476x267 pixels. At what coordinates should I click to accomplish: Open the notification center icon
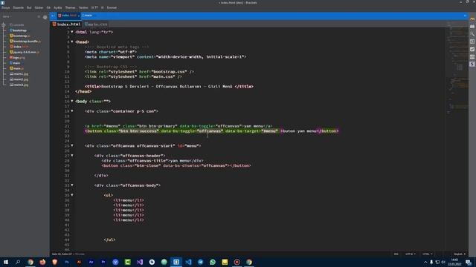469,262
